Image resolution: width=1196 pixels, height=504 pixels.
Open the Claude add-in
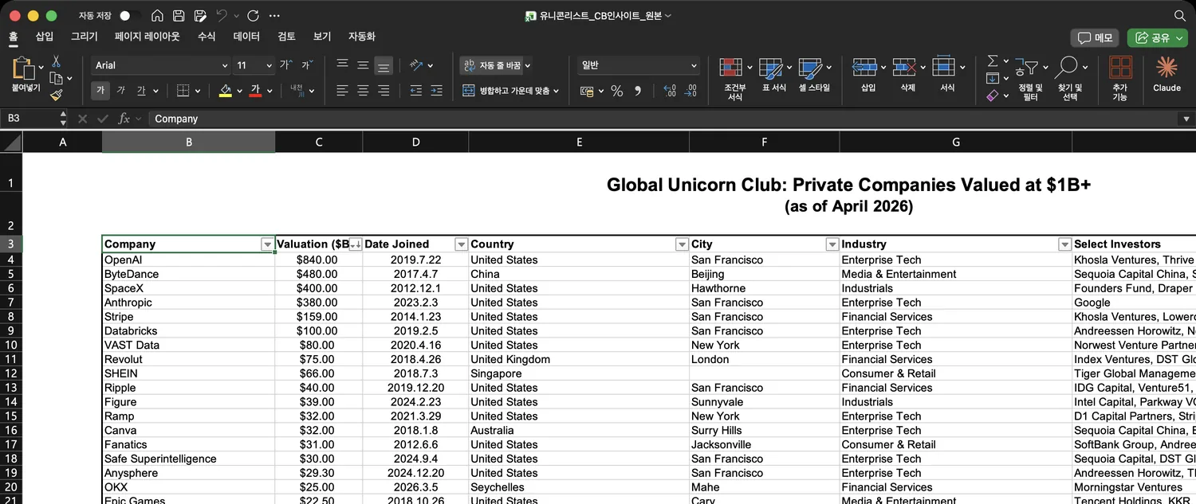point(1166,74)
